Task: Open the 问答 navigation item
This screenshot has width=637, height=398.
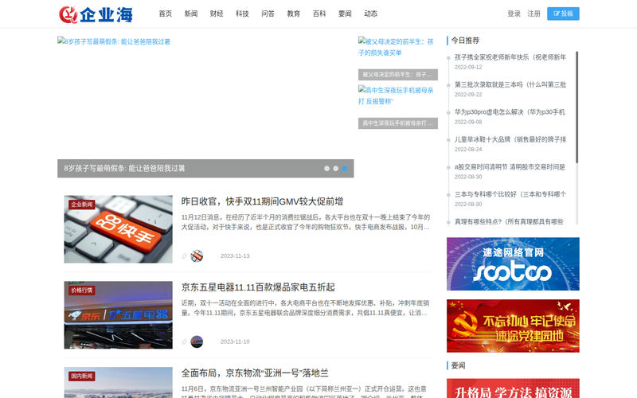Action: coord(268,14)
